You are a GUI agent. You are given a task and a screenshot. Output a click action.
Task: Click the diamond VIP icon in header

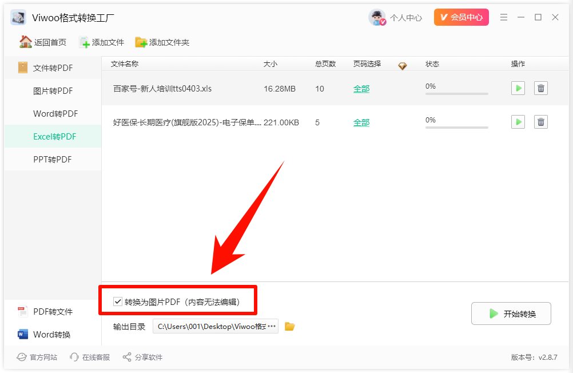[x=403, y=66]
